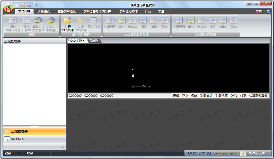274x159 pixels.
Task: Click 文件方式添加图纸 DWG icon
Action: point(52,24)
